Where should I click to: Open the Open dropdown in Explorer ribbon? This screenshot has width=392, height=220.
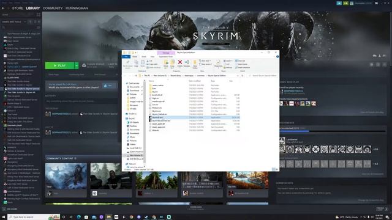pyautogui.click(x=228, y=61)
